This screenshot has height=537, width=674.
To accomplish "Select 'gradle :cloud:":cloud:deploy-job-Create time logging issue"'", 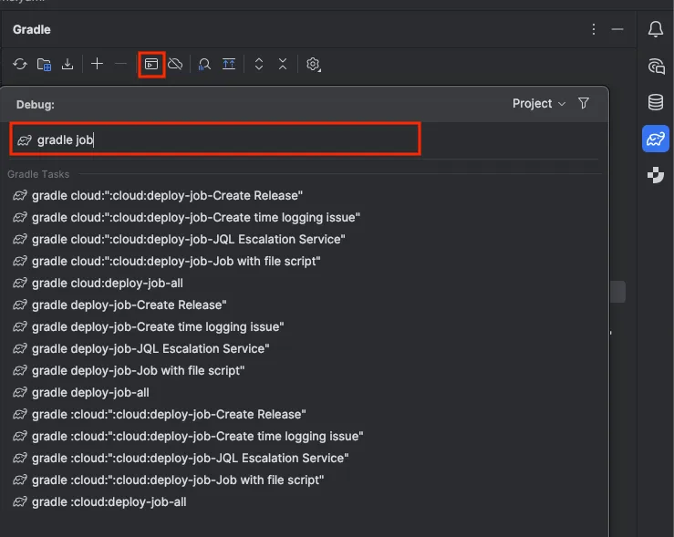I will [305, 437].
